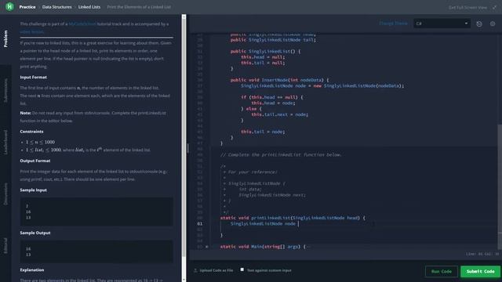Open the editor settings gear icon
The image size is (502, 282).
click(x=493, y=23)
